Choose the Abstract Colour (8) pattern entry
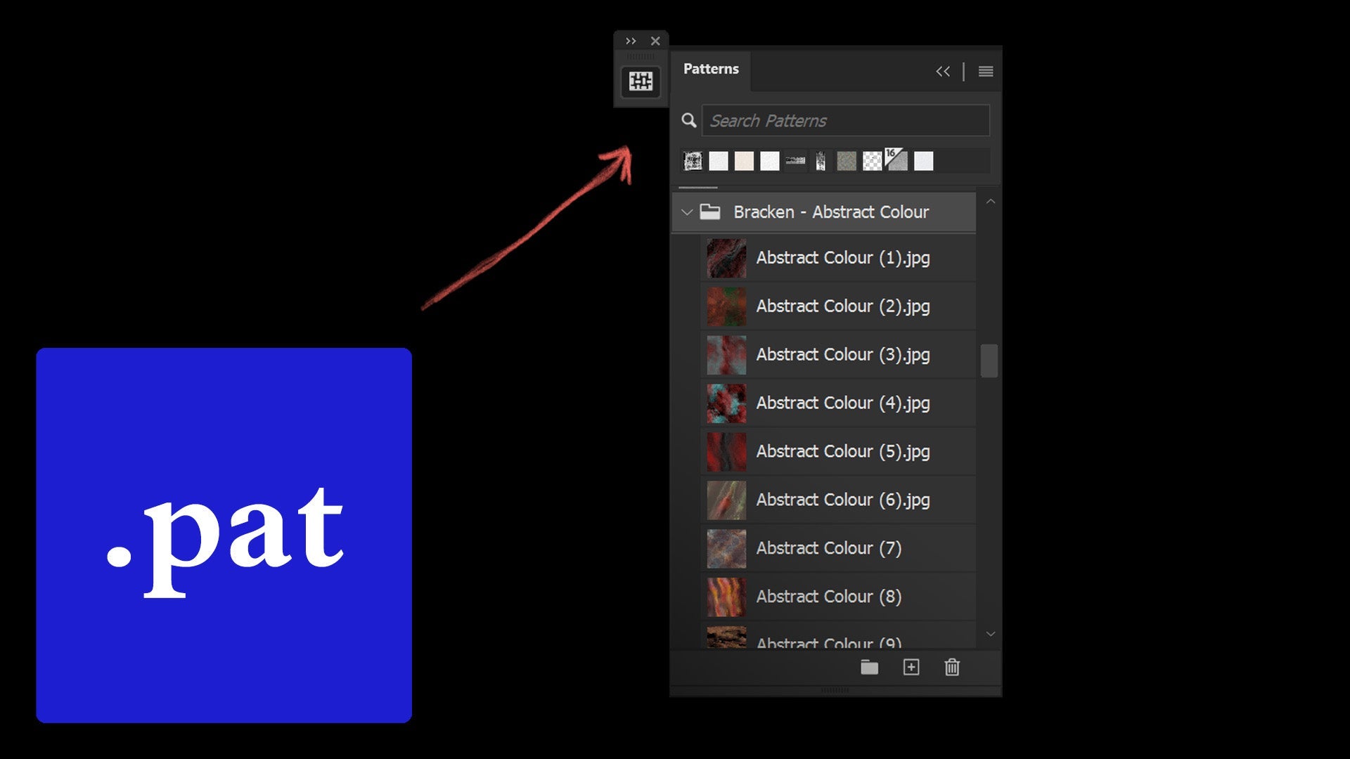 click(x=828, y=596)
